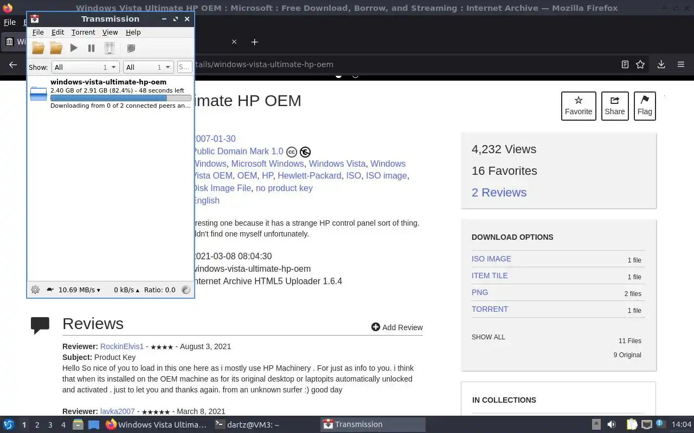Switch to workspace 4 in taskbar

pyautogui.click(x=63, y=425)
